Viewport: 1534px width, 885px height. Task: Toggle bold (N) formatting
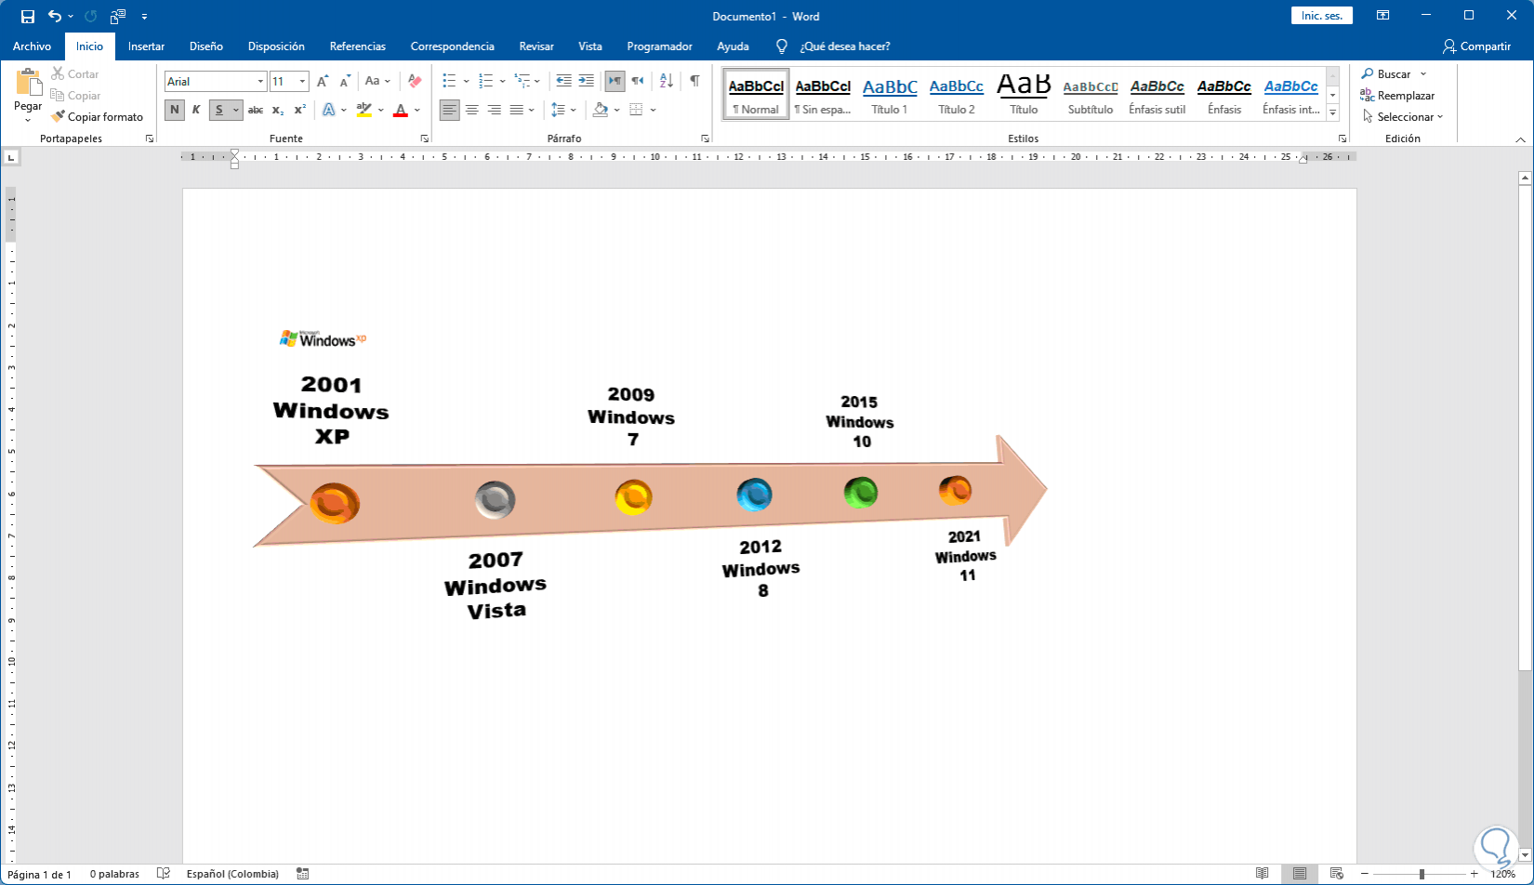[174, 110]
